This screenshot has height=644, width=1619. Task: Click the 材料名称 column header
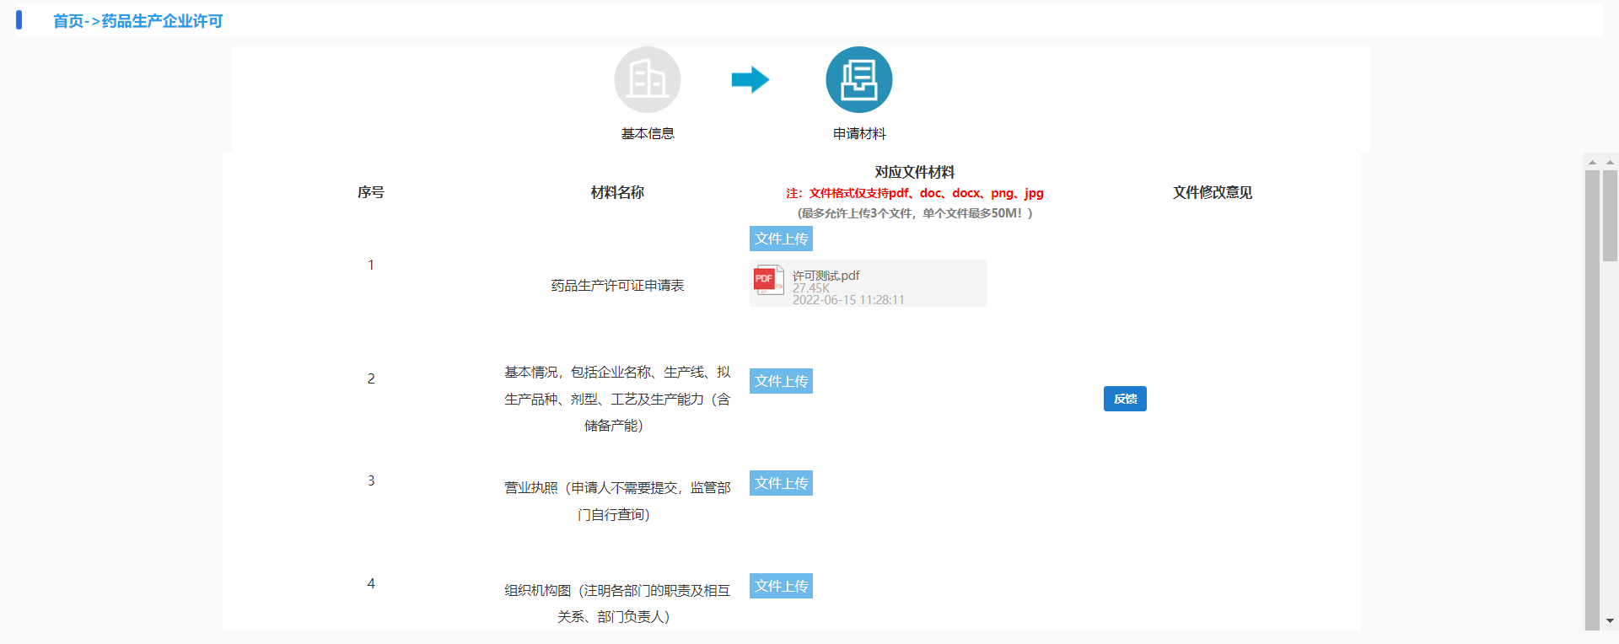[617, 192]
